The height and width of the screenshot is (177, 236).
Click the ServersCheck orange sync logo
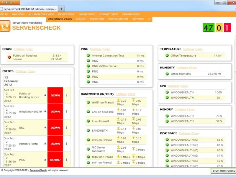[5, 26]
